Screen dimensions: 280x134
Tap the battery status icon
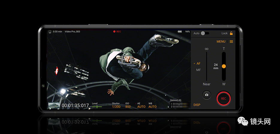pos(180,32)
